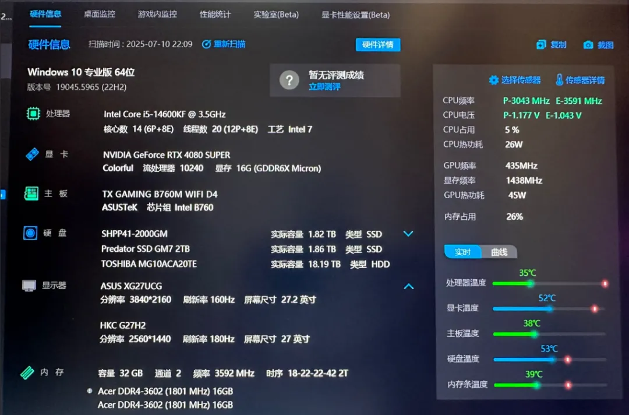Click the 处理器温度 slider bar
The image size is (629, 415).
549,283
